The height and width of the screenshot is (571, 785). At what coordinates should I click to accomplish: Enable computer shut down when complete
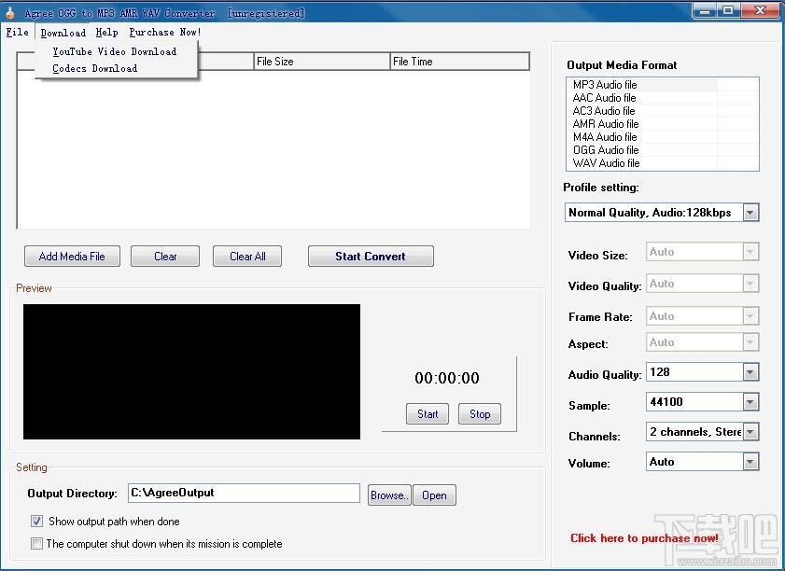click(36, 543)
